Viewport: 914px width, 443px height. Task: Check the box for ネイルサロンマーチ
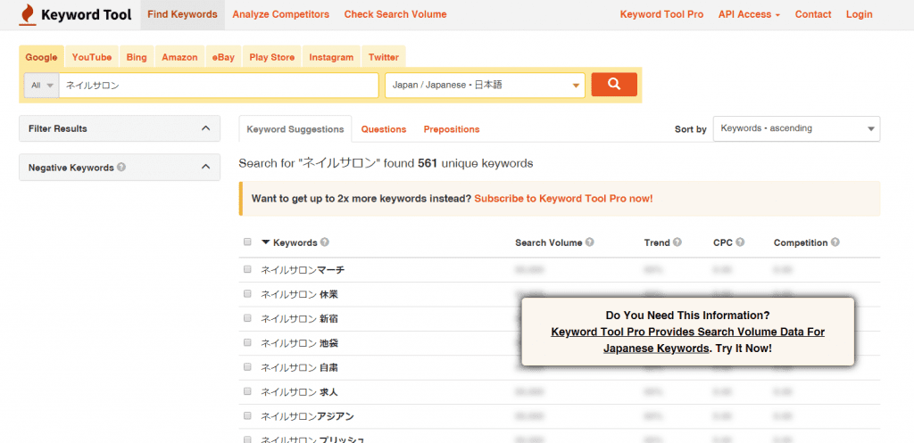pyautogui.click(x=247, y=269)
